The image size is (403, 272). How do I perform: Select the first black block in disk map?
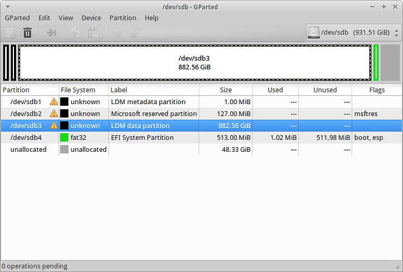point(6,63)
